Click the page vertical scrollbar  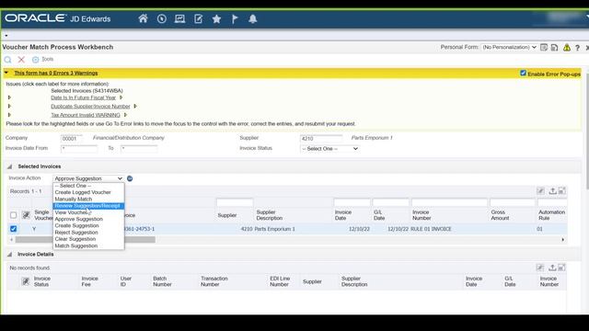587,131
